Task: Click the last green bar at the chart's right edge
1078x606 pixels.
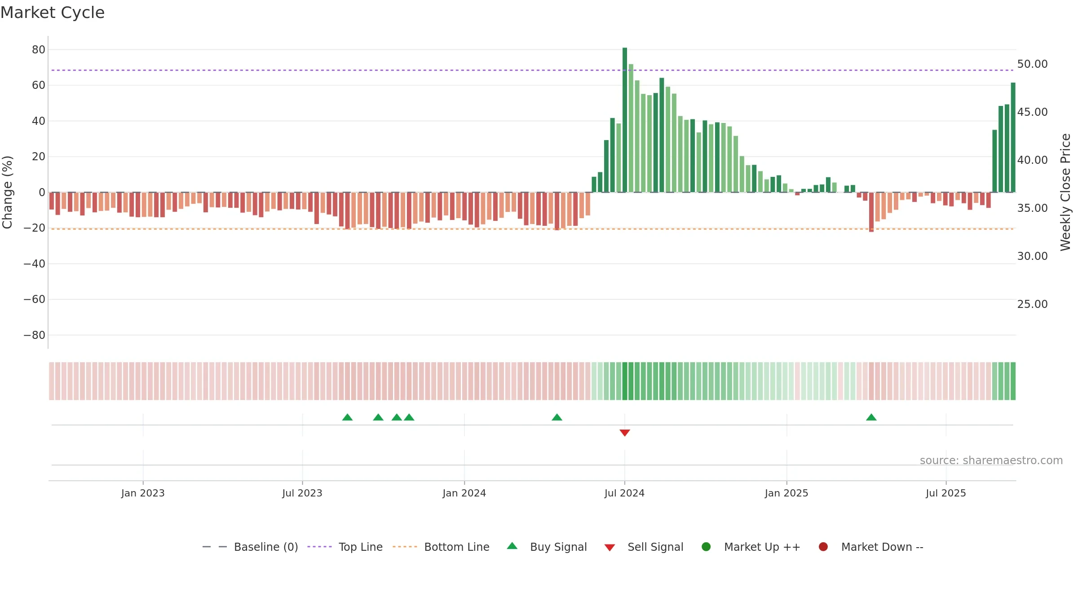Action: point(1013,137)
